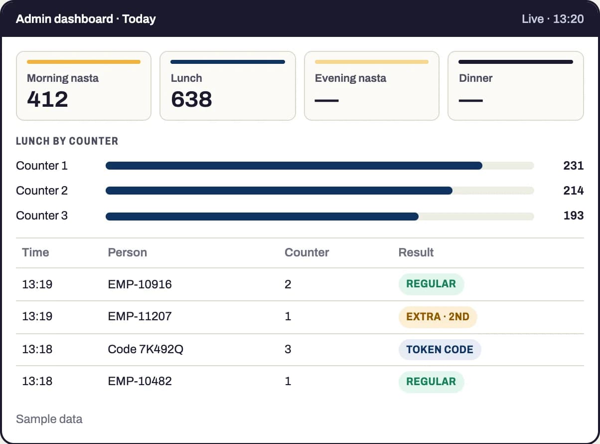Click the Time column header
600x444 pixels.
pyautogui.click(x=35, y=252)
